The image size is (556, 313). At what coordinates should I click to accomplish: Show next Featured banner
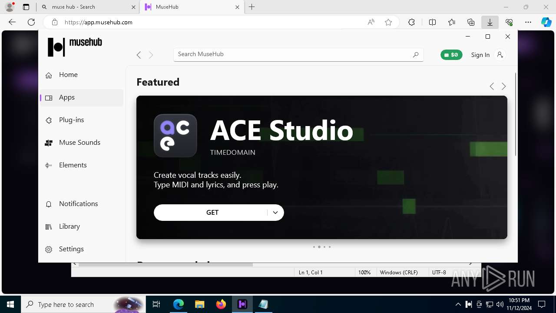504,87
